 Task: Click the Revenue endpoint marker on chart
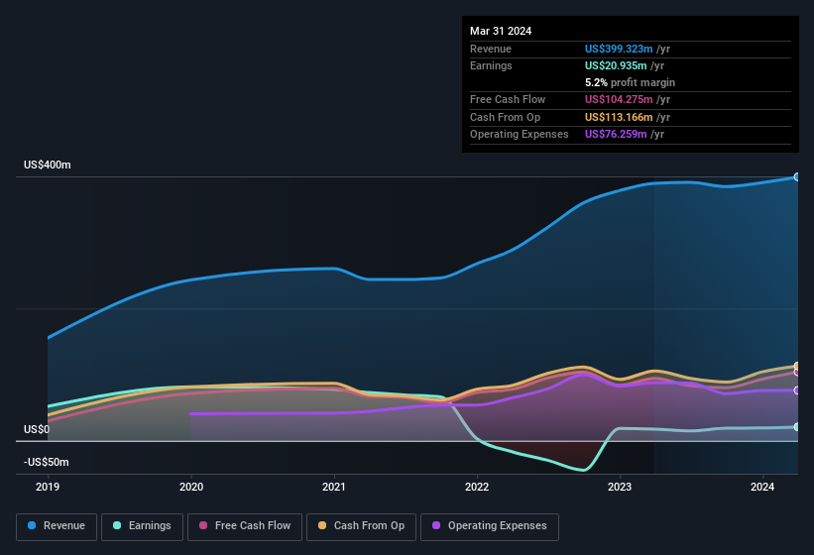[797, 176]
